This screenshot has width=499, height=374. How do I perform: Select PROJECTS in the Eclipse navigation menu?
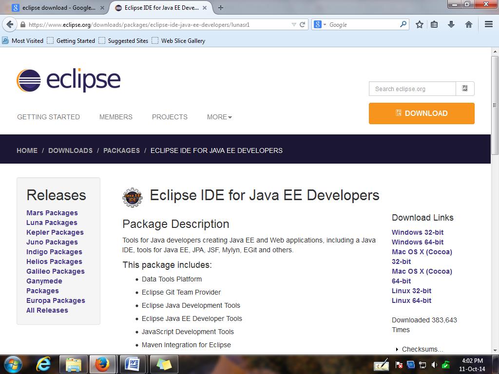[169, 117]
